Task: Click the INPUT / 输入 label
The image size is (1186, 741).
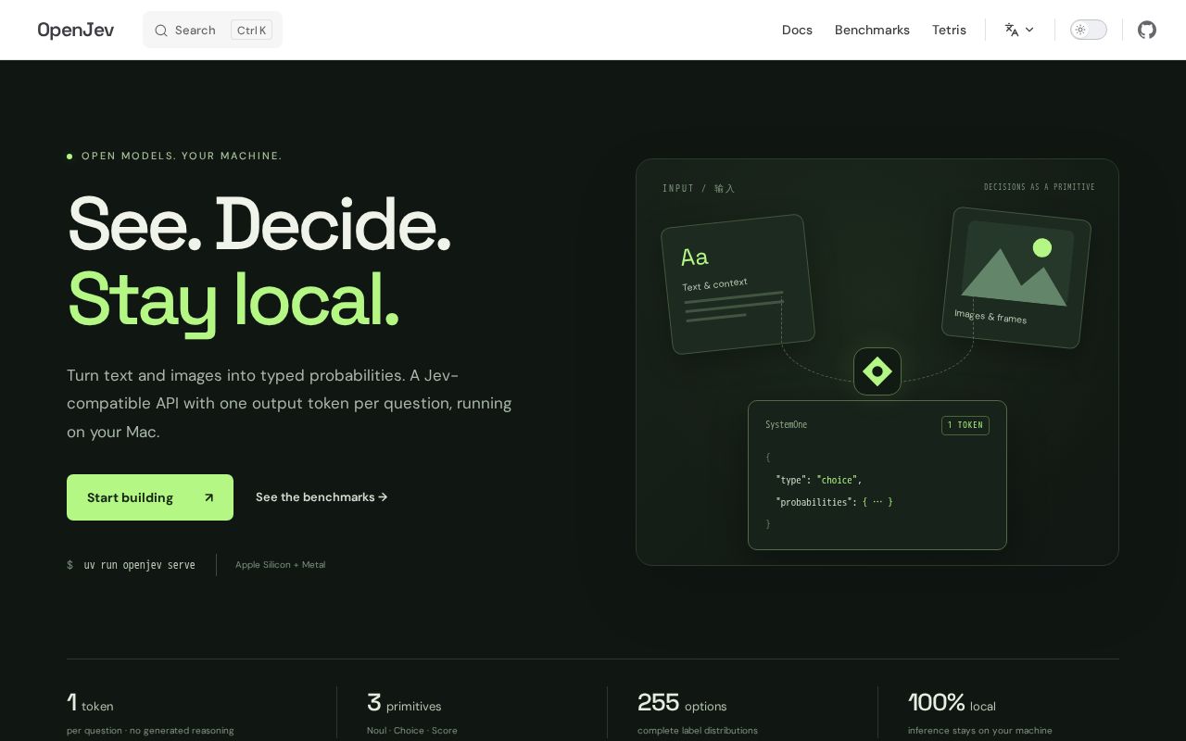Action: coord(699,188)
